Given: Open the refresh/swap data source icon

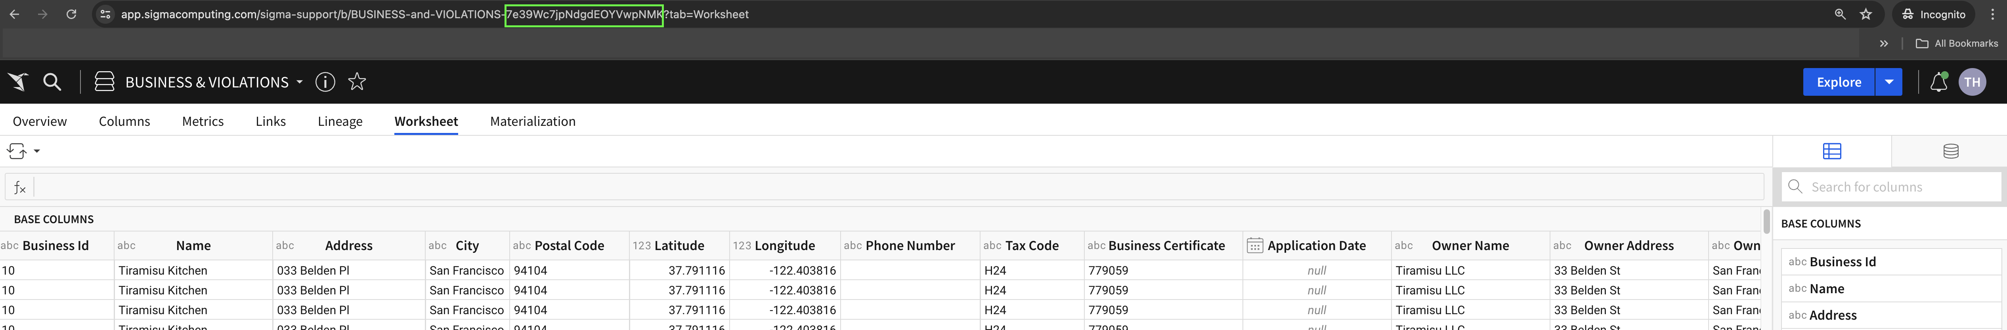Looking at the screenshot, I should [15, 150].
